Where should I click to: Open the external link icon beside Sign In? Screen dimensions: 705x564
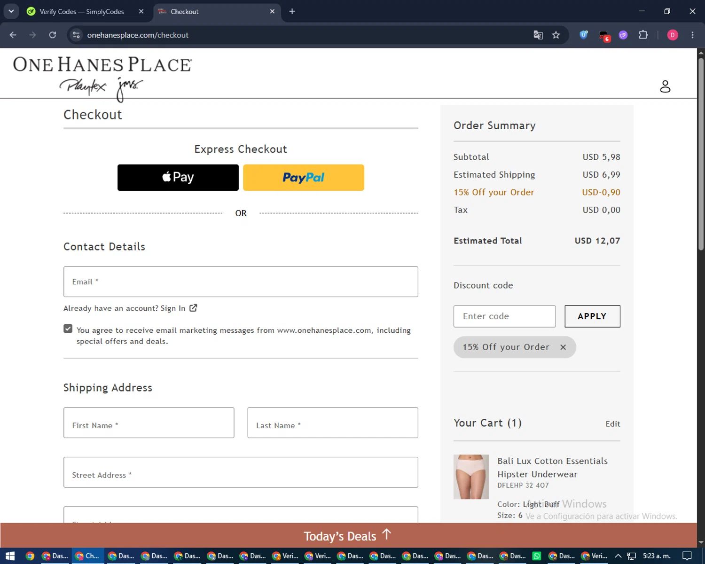coord(193,308)
